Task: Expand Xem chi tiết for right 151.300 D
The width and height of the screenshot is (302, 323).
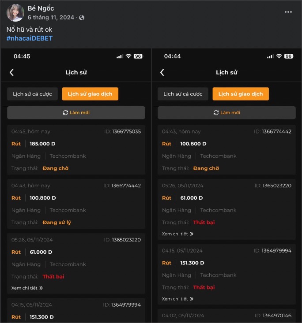Action: click(x=177, y=299)
